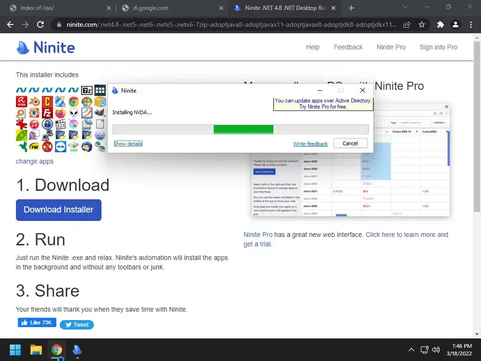Click the foobar2000 alien icon
The height and width of the screenshot is (361, 481).
click(x=74, y=113)
